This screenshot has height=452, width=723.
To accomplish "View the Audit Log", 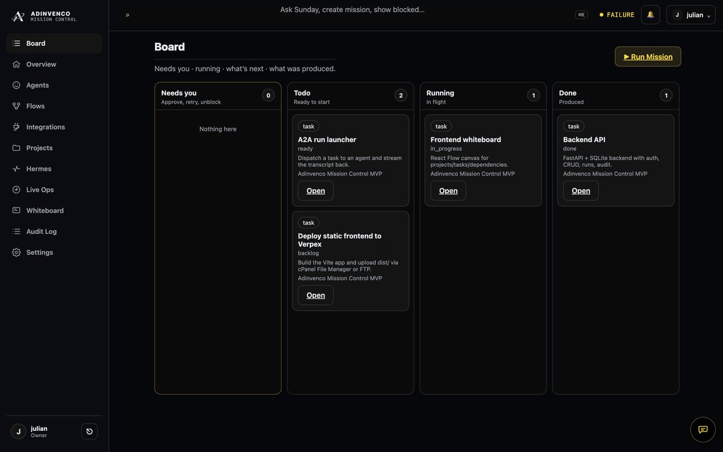I will pos(54,231).
